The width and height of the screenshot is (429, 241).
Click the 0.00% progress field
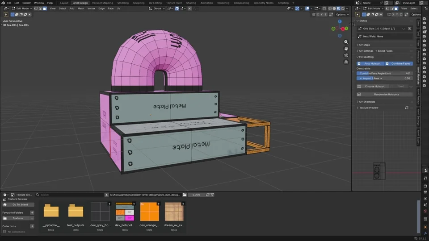coord(197,195)
